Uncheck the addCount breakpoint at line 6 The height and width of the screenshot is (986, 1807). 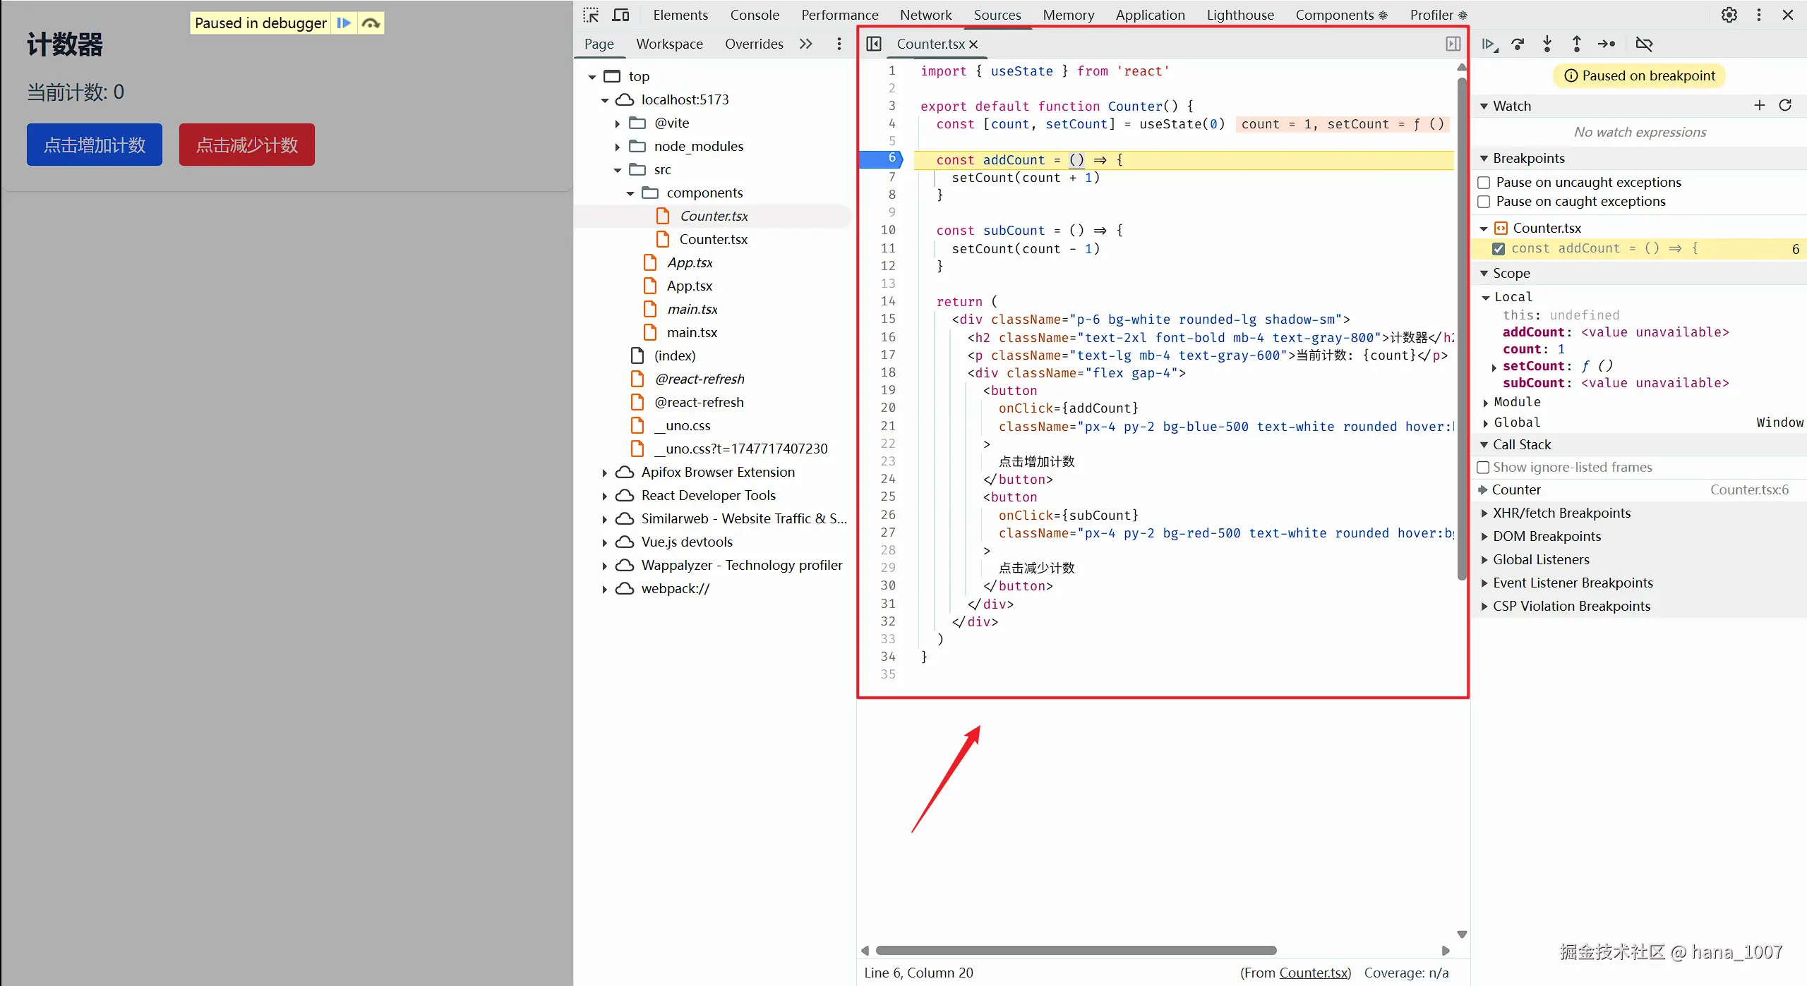tap(1499, 248)
